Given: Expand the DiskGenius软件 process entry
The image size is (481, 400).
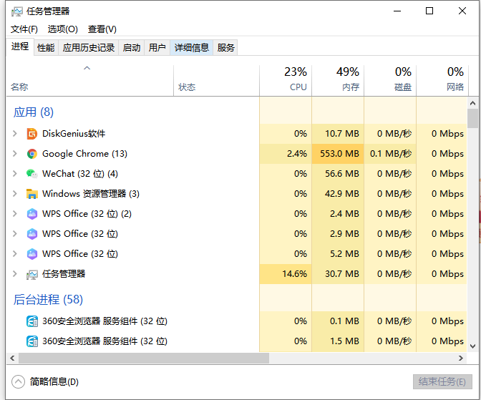Looking at the screenshot, I should tap(15, 134).
